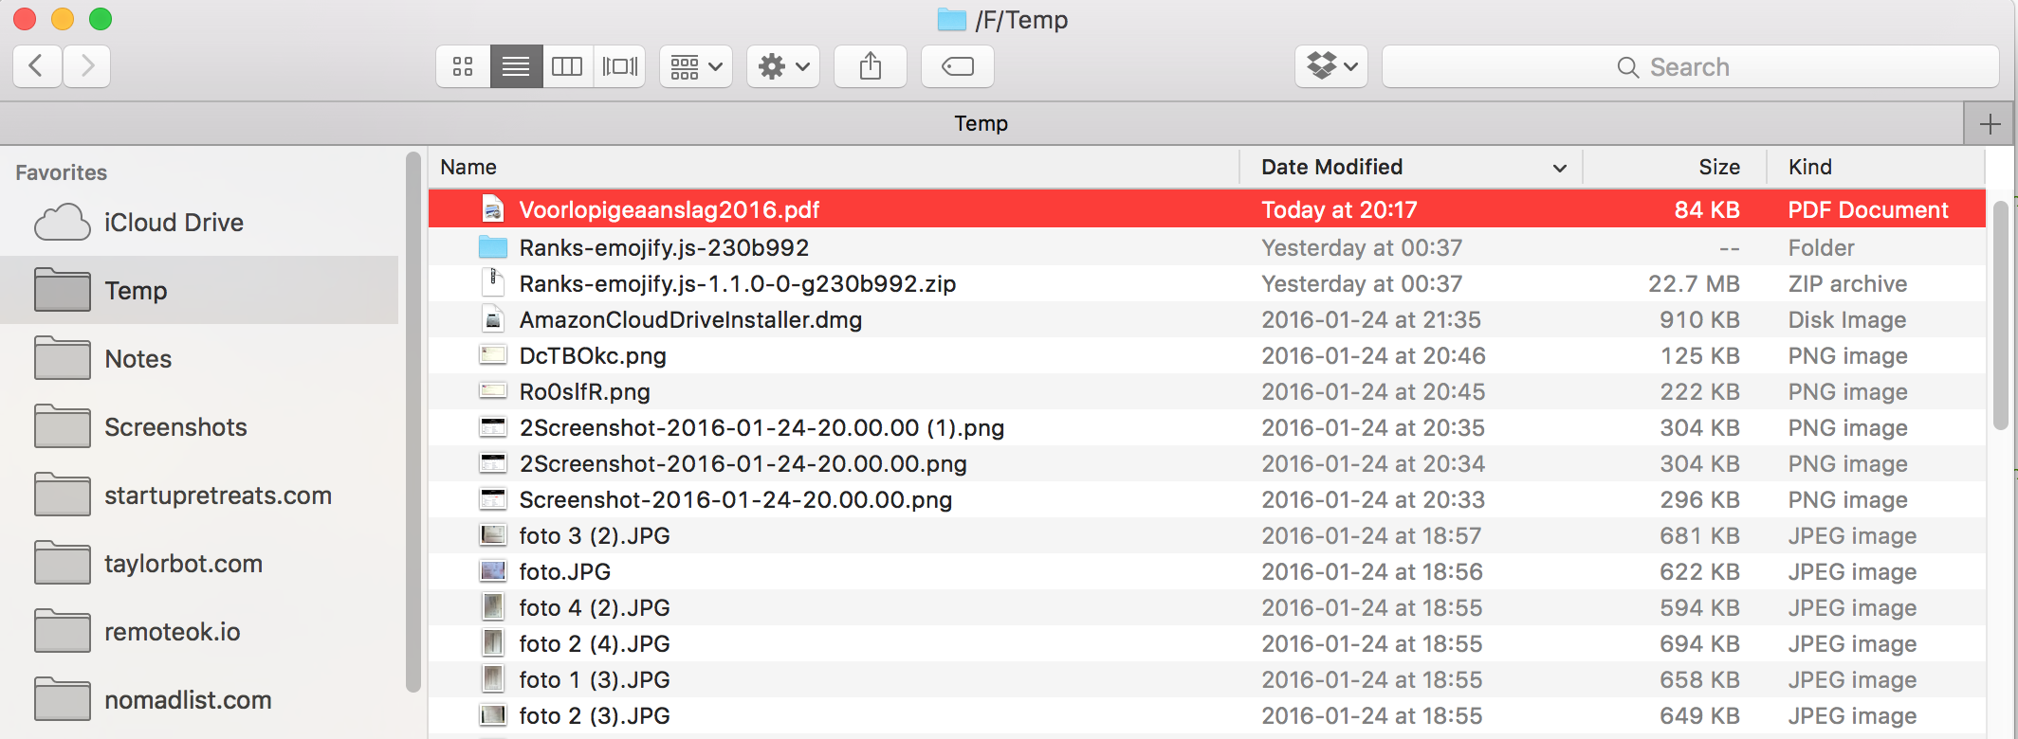Viewport: 2018px width, 739px height.
Task: Click the thumbnail of foto.JPG
Action: click(x=493, y=571)
